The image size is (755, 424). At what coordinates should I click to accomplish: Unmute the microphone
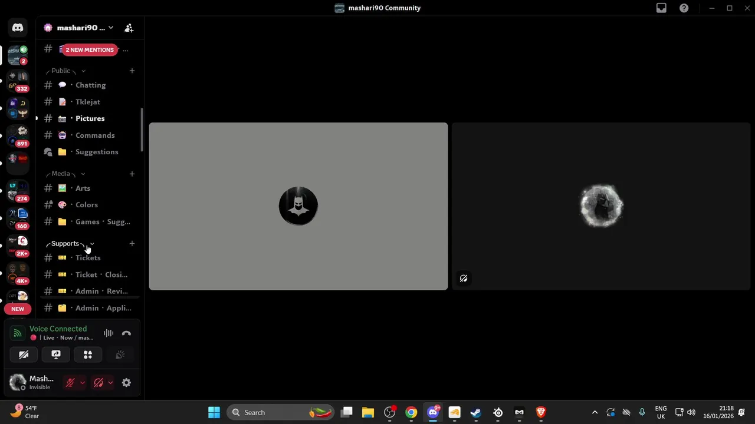[70, 383]
